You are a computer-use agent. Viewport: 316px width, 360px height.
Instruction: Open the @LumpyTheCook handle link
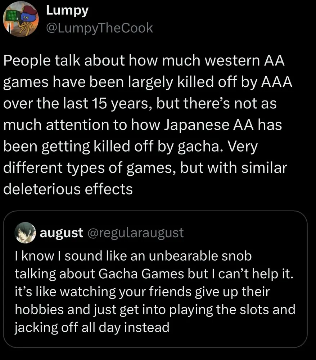(x=99, y=28)
